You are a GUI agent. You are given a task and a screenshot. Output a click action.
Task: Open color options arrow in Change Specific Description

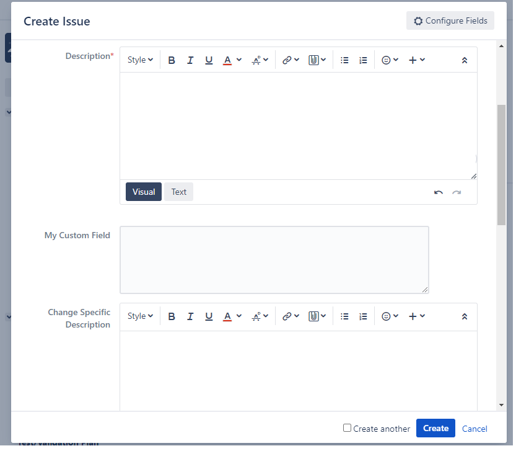[x=239, y=318]
